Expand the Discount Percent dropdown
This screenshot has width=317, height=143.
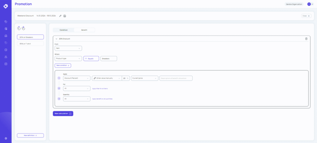tap(76, 78)
